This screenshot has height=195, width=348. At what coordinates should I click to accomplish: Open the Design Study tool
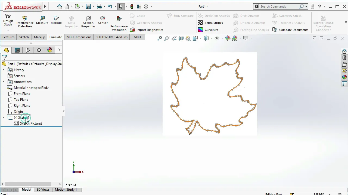pyautogui.click(x=8, y=20)
